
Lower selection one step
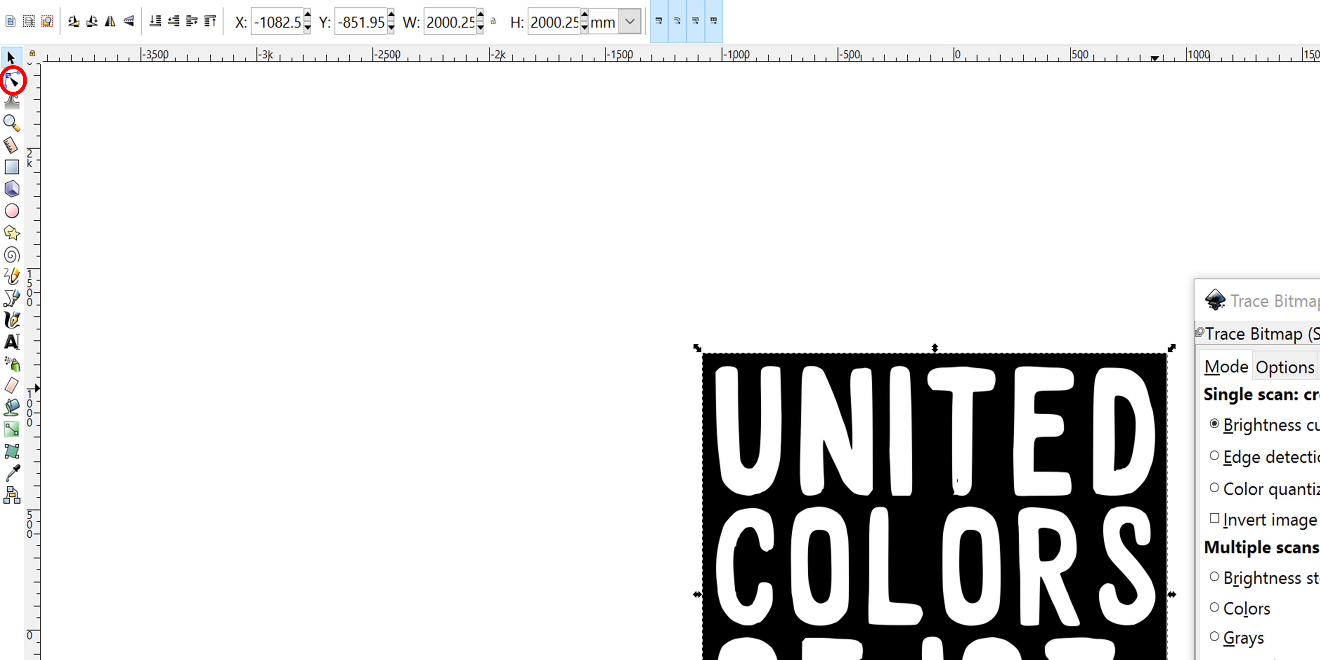pyautogui.click(x=174, y=22)
